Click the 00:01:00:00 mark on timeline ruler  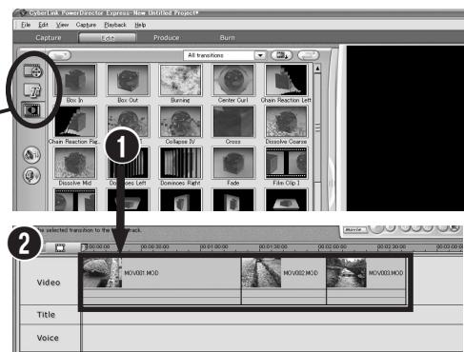(213, 246)
